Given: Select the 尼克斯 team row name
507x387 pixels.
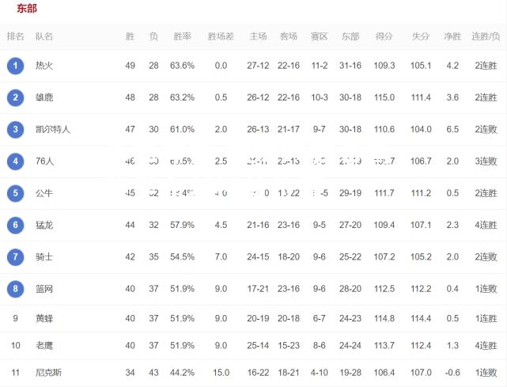Looking at the screenshot, I should (48, 373).
